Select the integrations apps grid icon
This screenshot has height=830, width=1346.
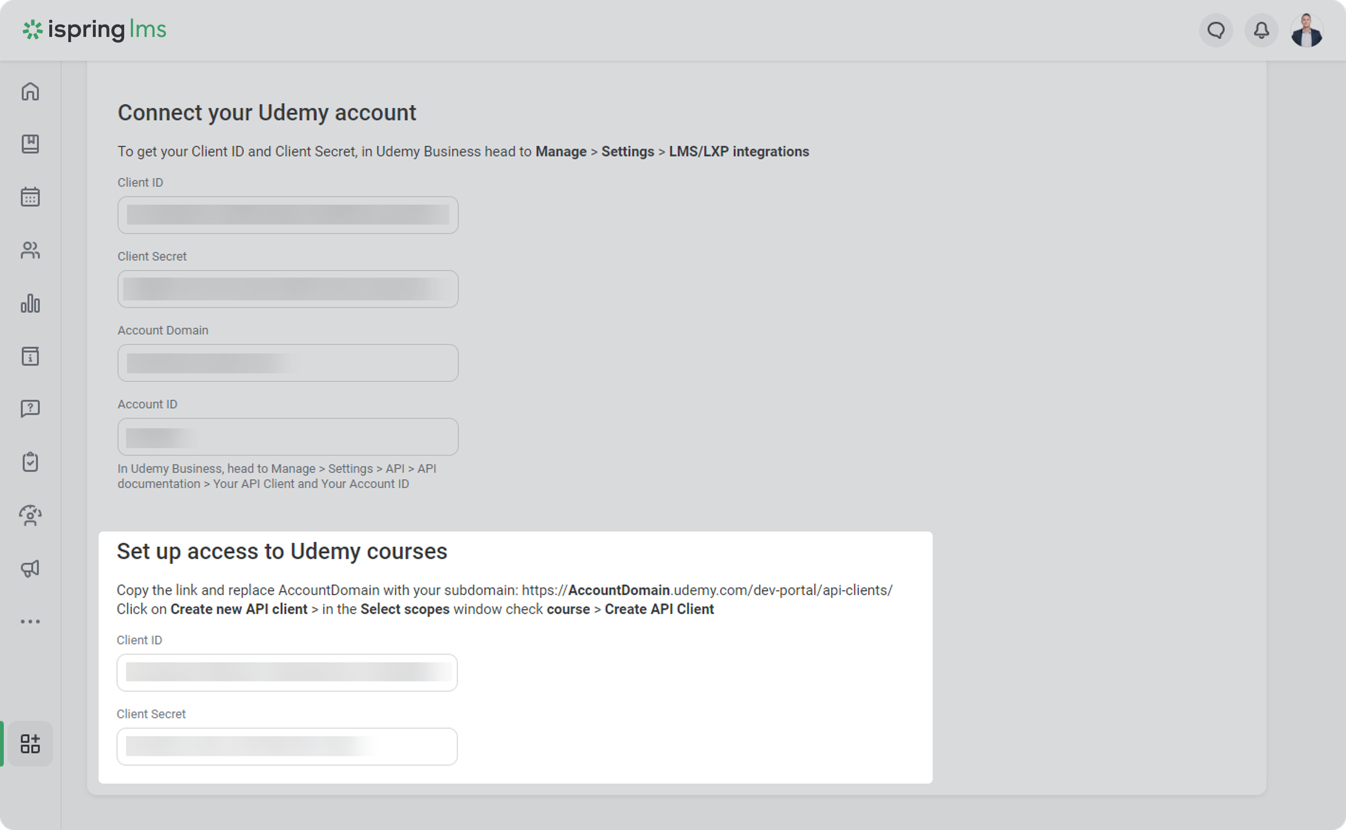pyautogui.click(x=30, y=743)
